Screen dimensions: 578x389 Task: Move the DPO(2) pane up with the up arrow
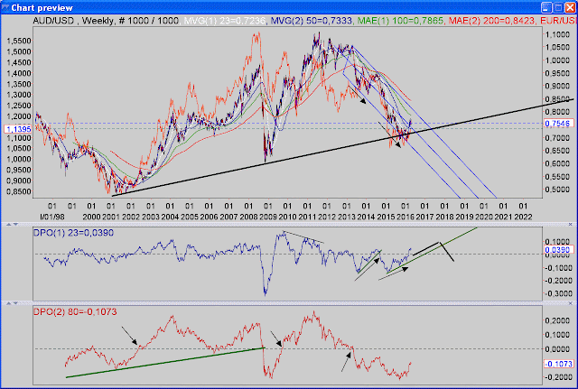10,302
